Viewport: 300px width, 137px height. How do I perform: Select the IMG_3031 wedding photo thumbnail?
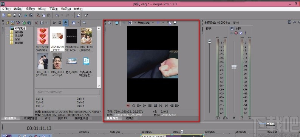pyautogui.click(x=43, y=61)
